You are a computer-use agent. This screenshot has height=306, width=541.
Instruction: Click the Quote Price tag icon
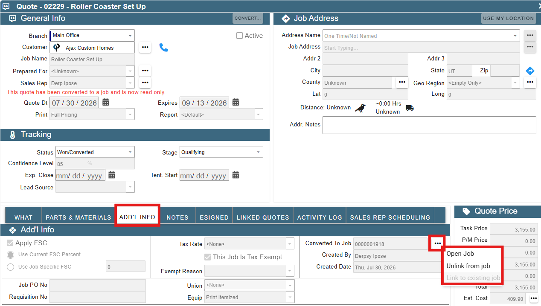tap(466, 211)
